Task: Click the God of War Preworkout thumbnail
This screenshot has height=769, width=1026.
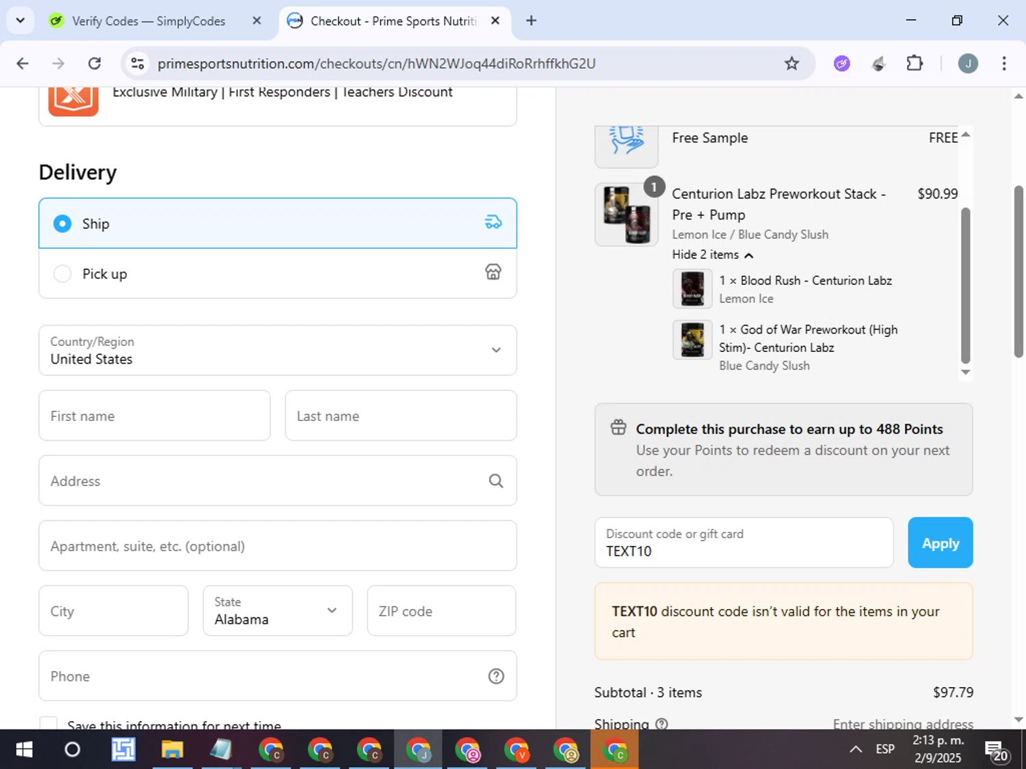Action: [x=692, y=340]
